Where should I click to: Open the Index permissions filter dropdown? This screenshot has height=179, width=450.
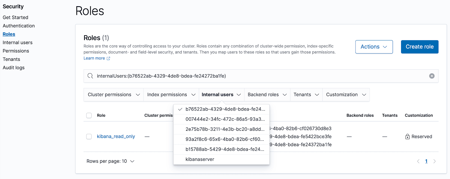click(x=171, y=95)
